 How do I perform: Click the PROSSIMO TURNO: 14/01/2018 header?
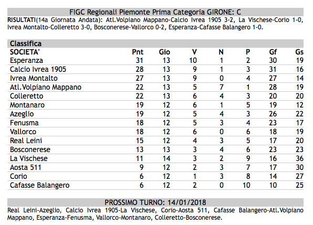pos(155,202)
